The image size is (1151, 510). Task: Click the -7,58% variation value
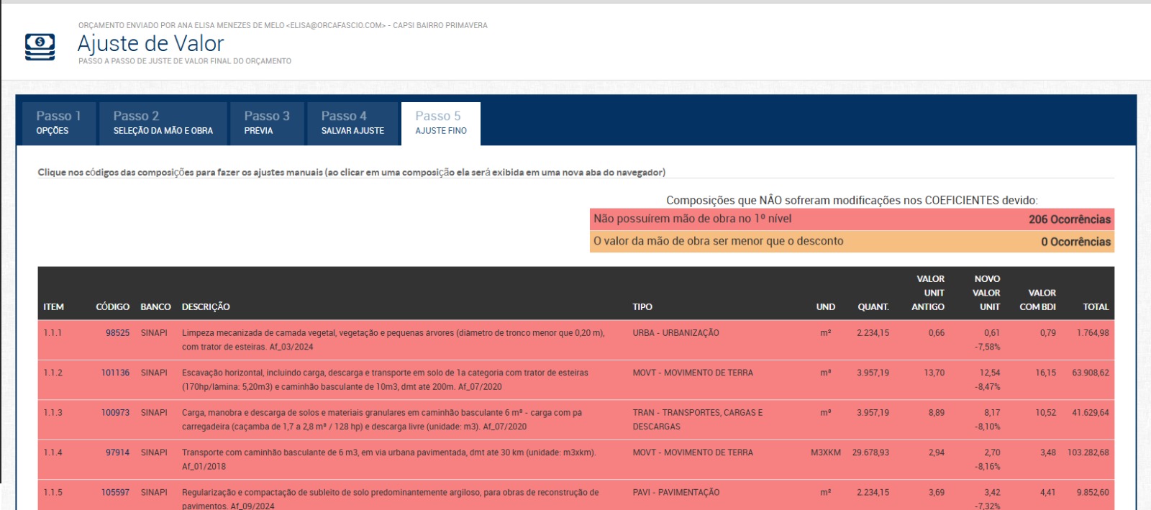coord(988,347)
